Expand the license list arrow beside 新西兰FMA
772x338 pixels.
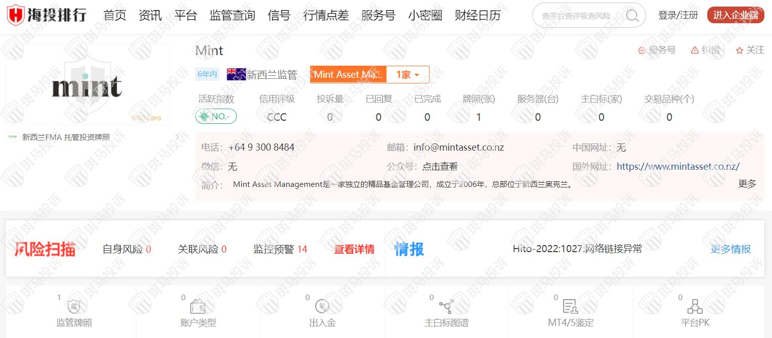(177, 137)
